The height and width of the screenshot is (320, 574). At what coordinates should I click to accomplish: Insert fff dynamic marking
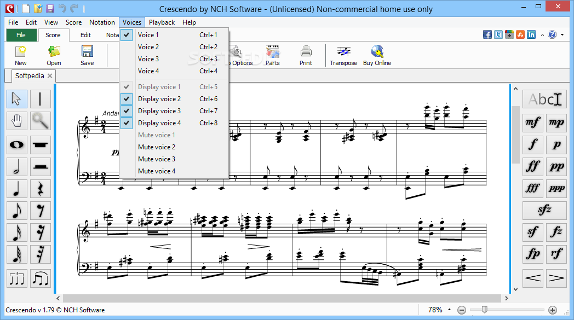tap(533, 188)
